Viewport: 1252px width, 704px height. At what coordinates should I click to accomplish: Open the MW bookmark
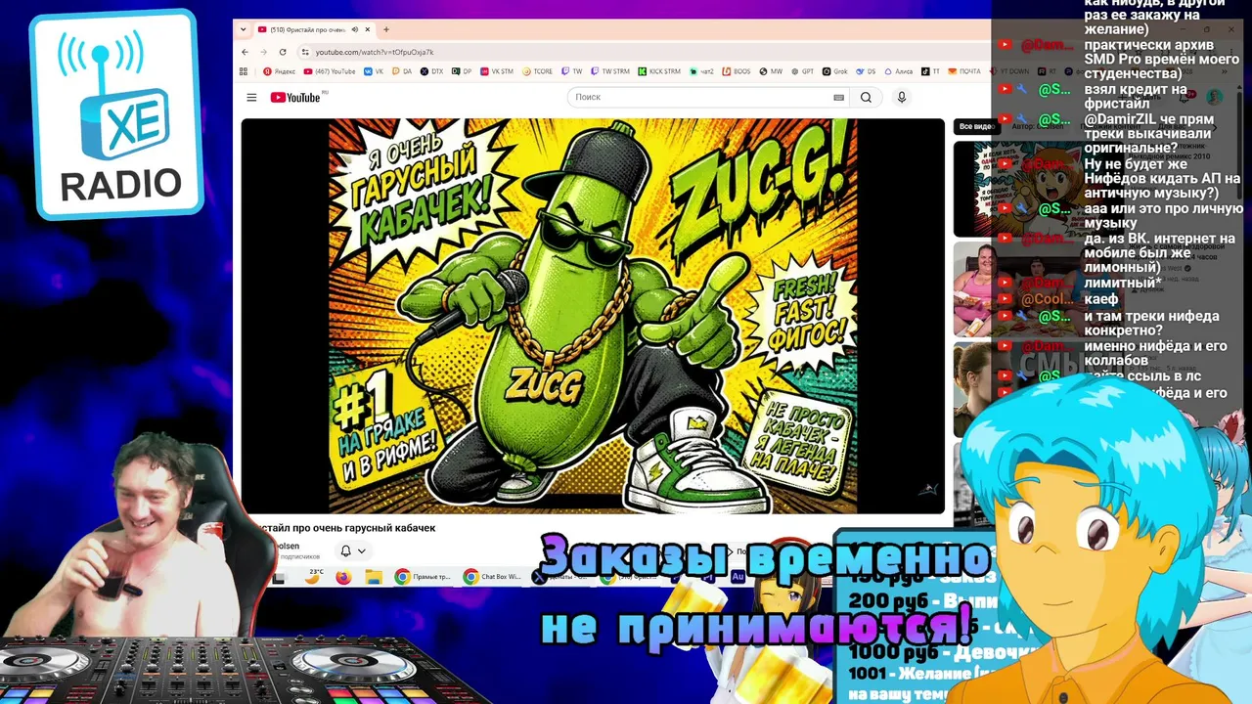pyautogui.click(x=771, y=71)
